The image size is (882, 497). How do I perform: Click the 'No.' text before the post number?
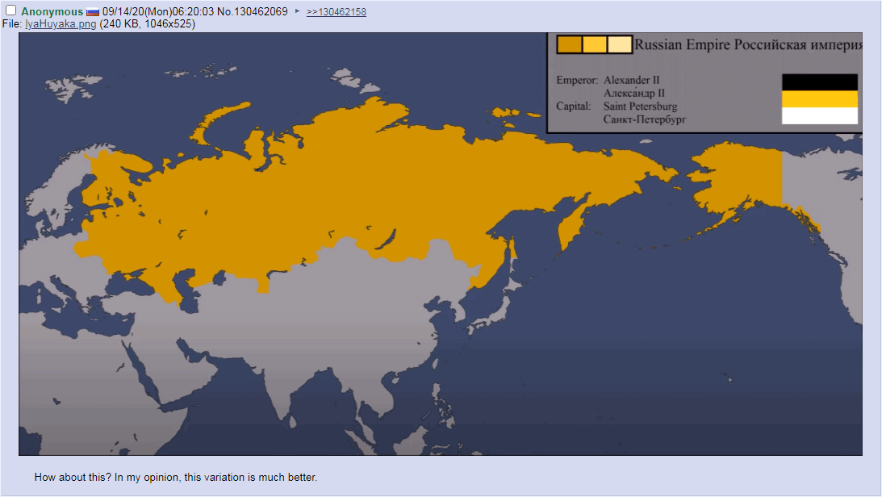(226, 12)
